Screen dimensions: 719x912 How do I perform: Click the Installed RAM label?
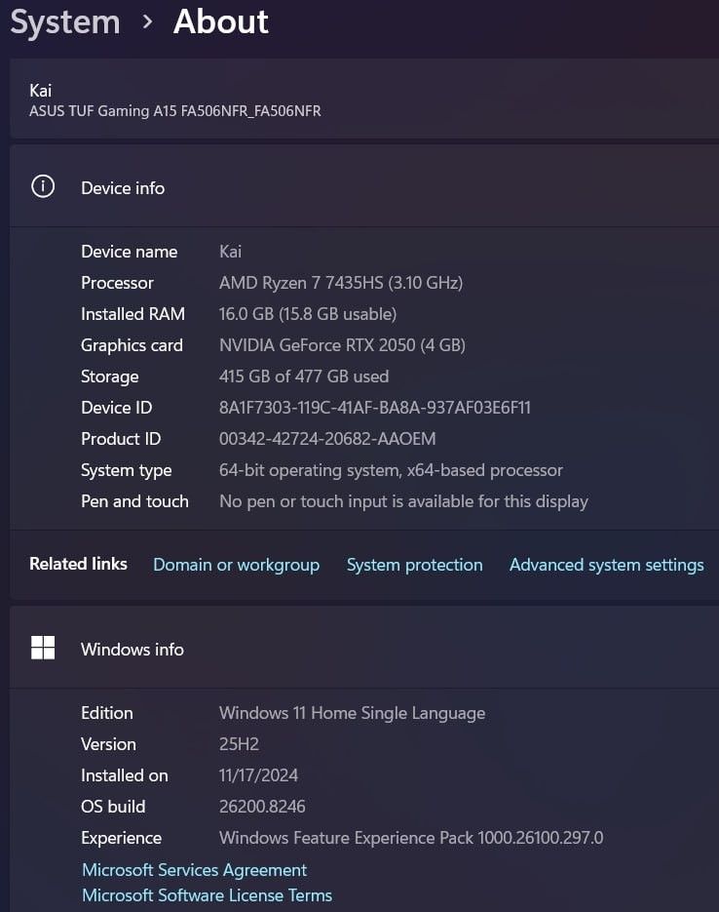pos(133,314)
